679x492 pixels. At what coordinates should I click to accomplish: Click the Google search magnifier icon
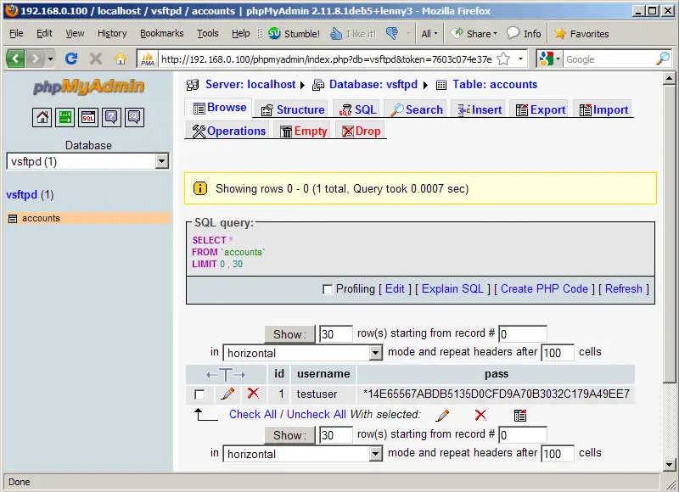point(663,59)
